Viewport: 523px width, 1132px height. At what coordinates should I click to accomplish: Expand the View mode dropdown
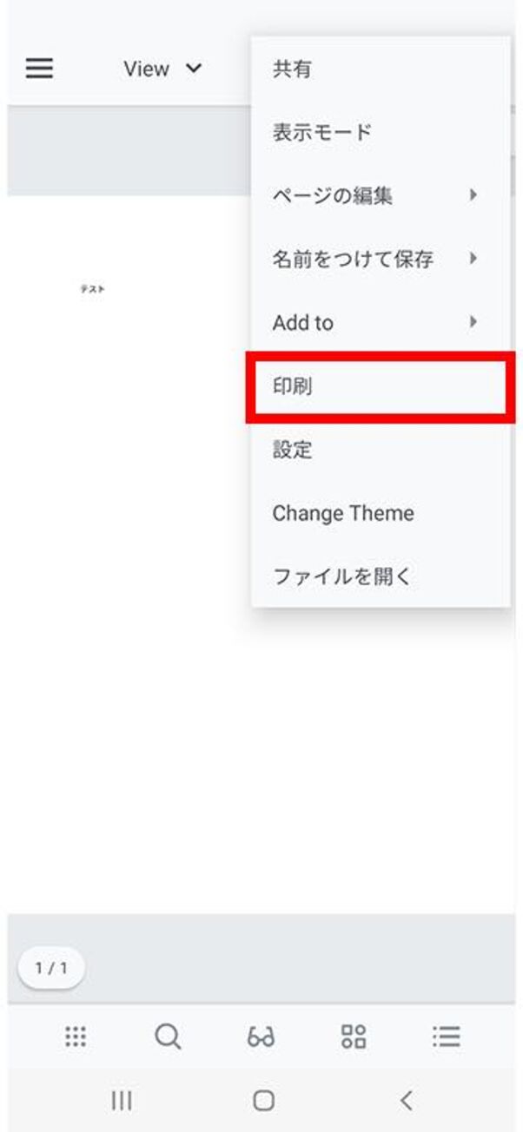click(162, 69)
